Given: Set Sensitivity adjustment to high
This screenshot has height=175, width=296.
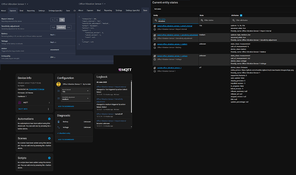Looking at the screenshot, I should coord(53,27).
